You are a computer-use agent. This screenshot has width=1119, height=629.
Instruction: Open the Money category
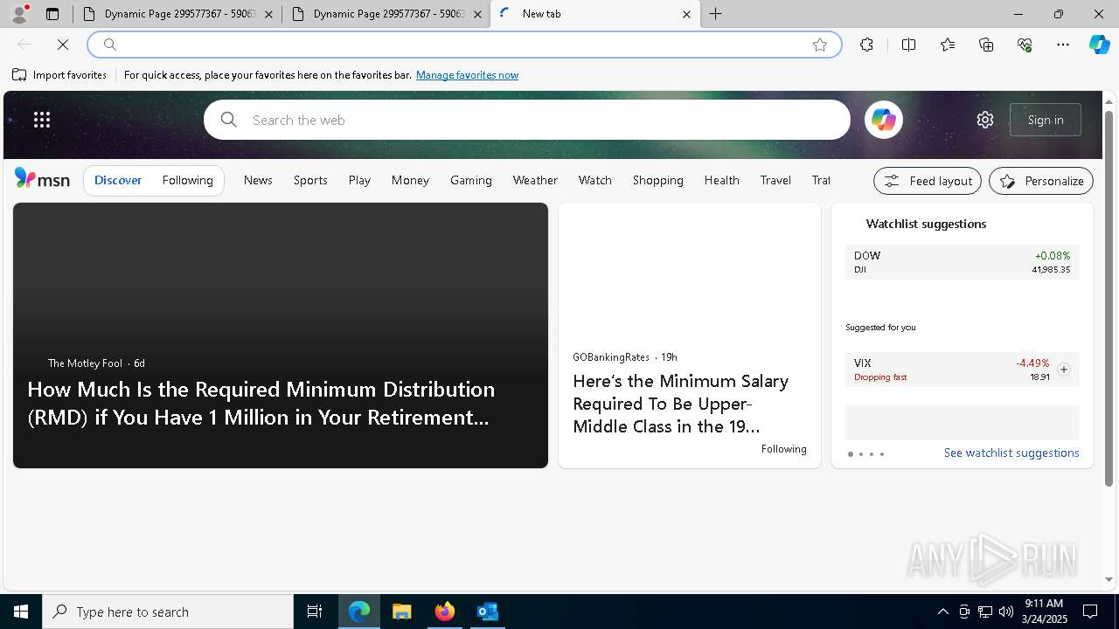tap(410, 180)
